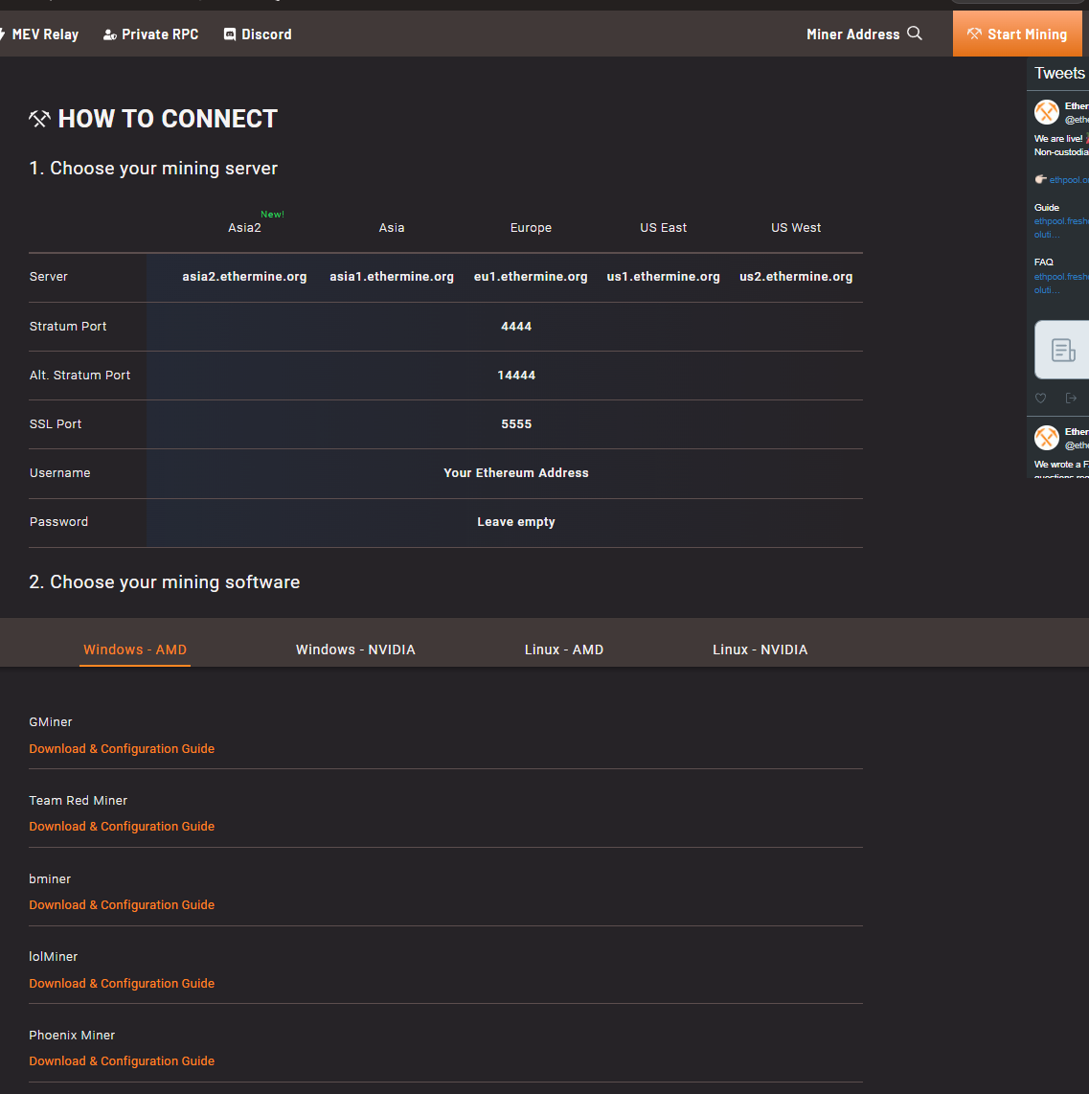The height and width of the screenshot is (1094, 1089).
Task: Switch to the Windows - NVIDIA tab
Action: coord(355,650)
